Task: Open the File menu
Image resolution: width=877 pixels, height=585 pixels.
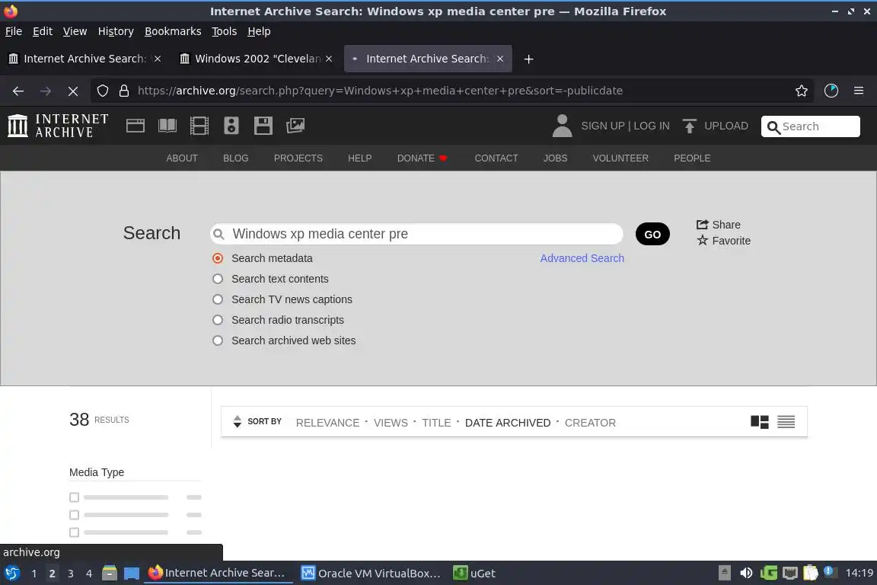Action: pyautogui.click(x=14, y=31)
